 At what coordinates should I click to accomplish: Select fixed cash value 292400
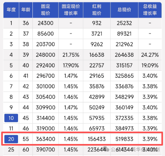point(46,65)
